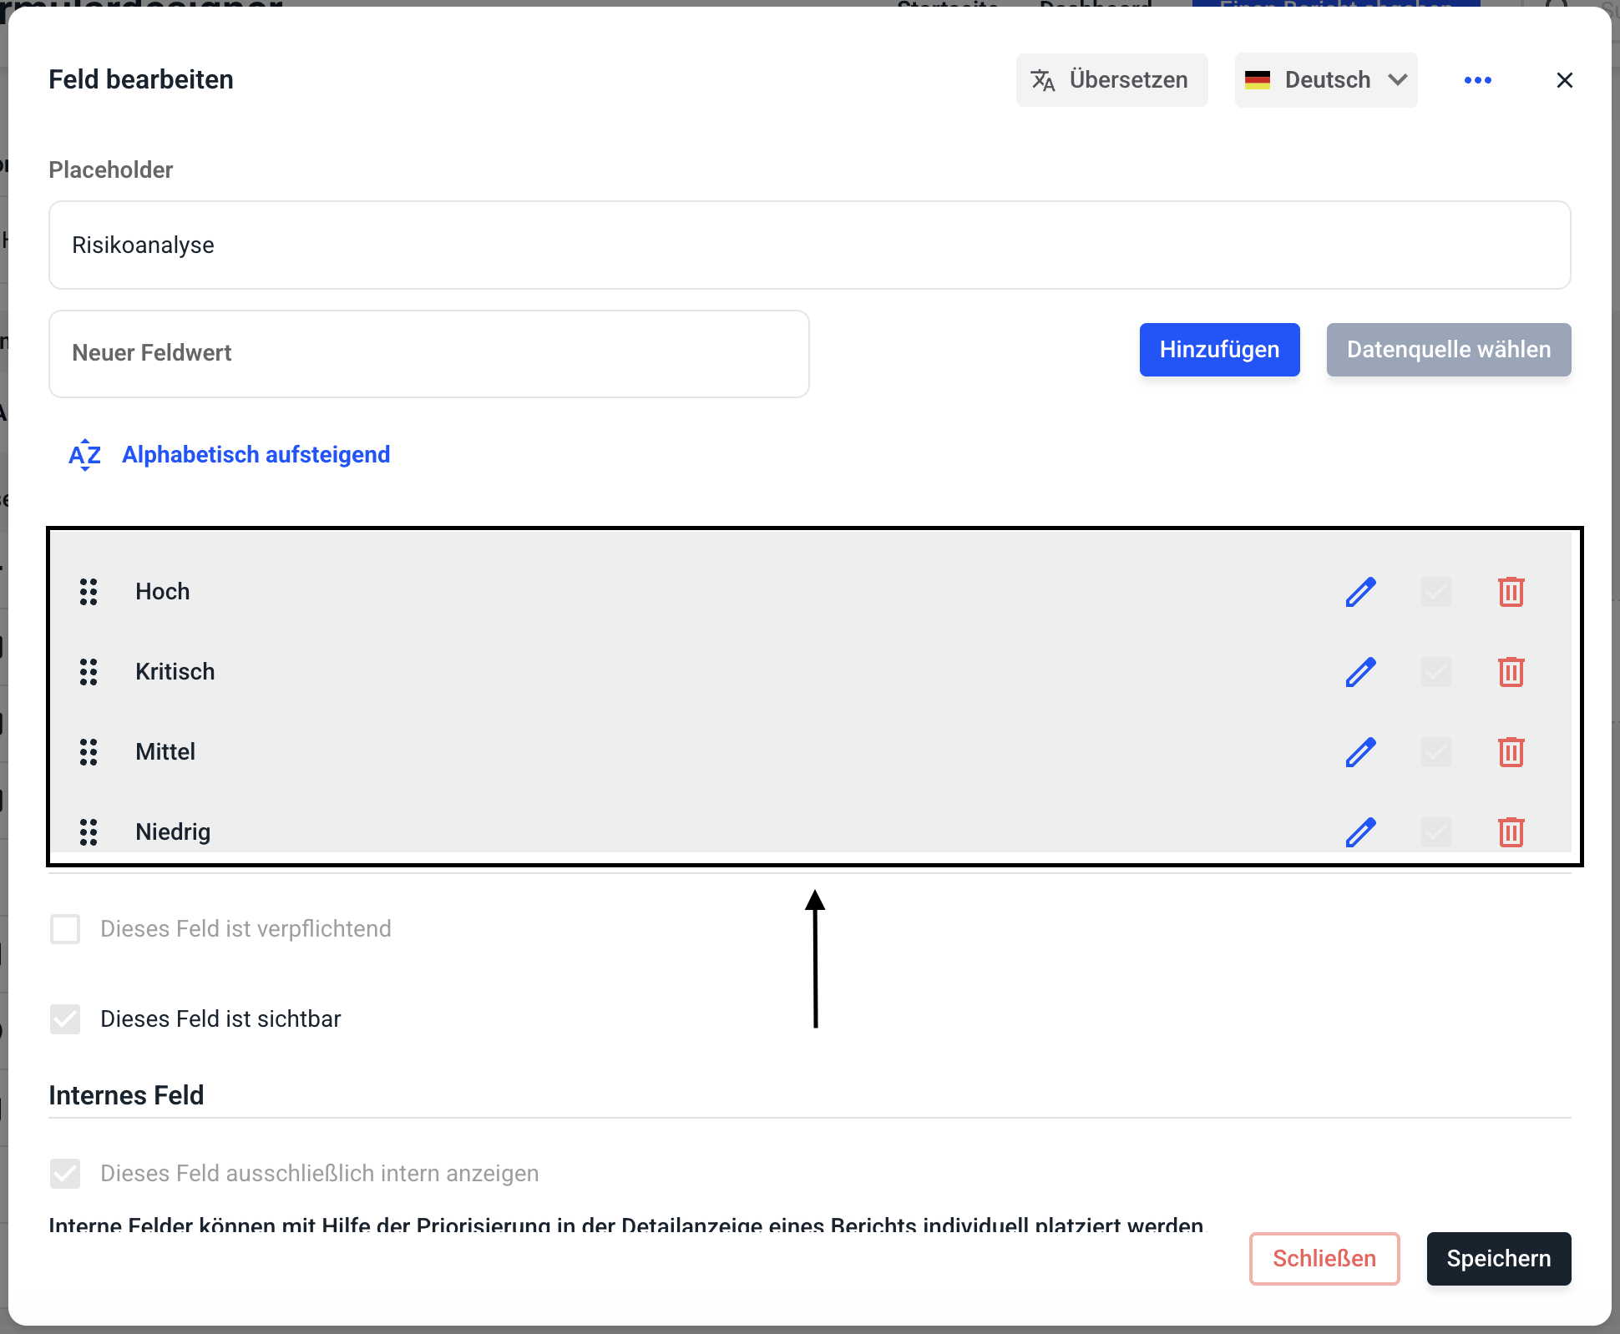
Task: Save changes with Speichern button
Action: (1498, 1259)
